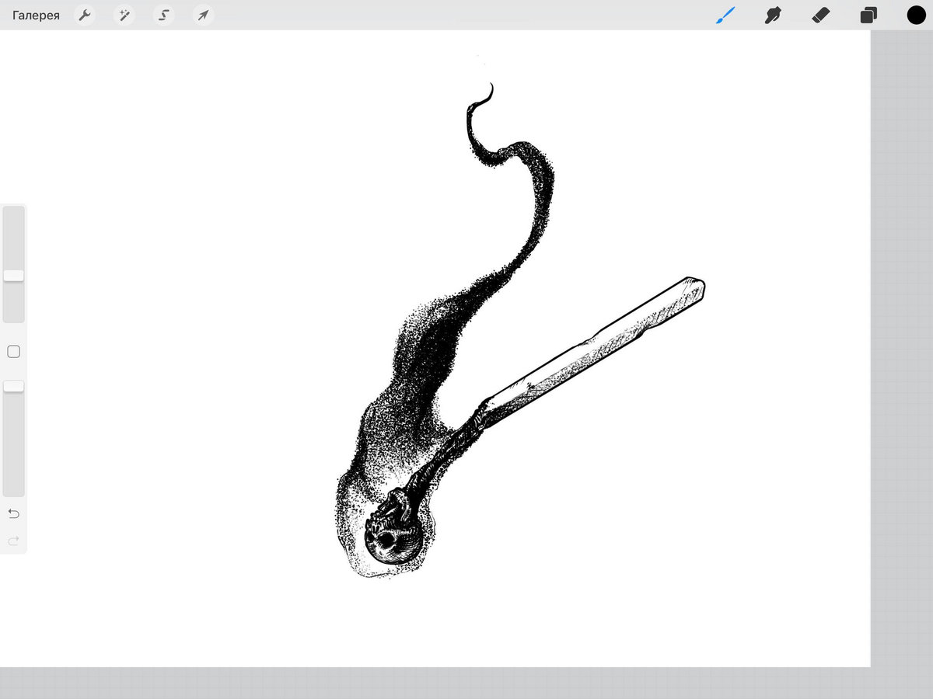This screenshot has height=699, width=933.
Task: Open the Actions wrench menu
Action: 85,16
